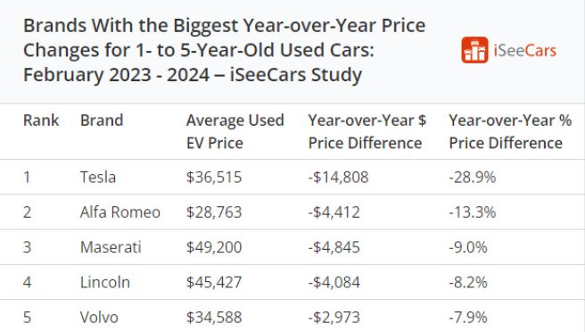
Task: Click the -28.9% percentage value
Action: pyautogui.click(x=473, y=177)
